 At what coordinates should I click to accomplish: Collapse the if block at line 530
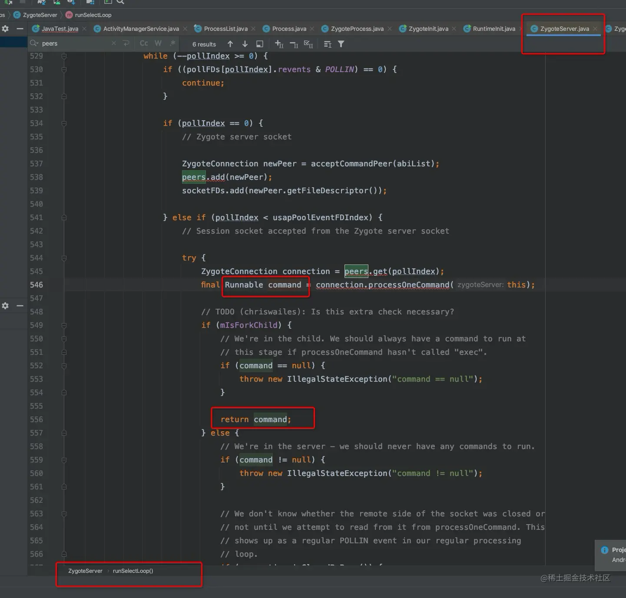[x=64, y=69]
